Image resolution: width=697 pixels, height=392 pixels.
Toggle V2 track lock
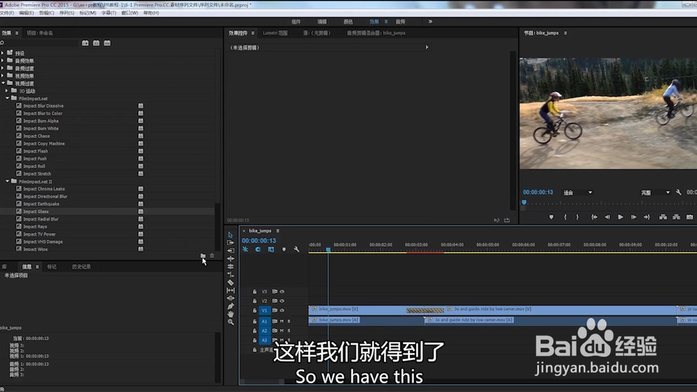tap(254, 301)
